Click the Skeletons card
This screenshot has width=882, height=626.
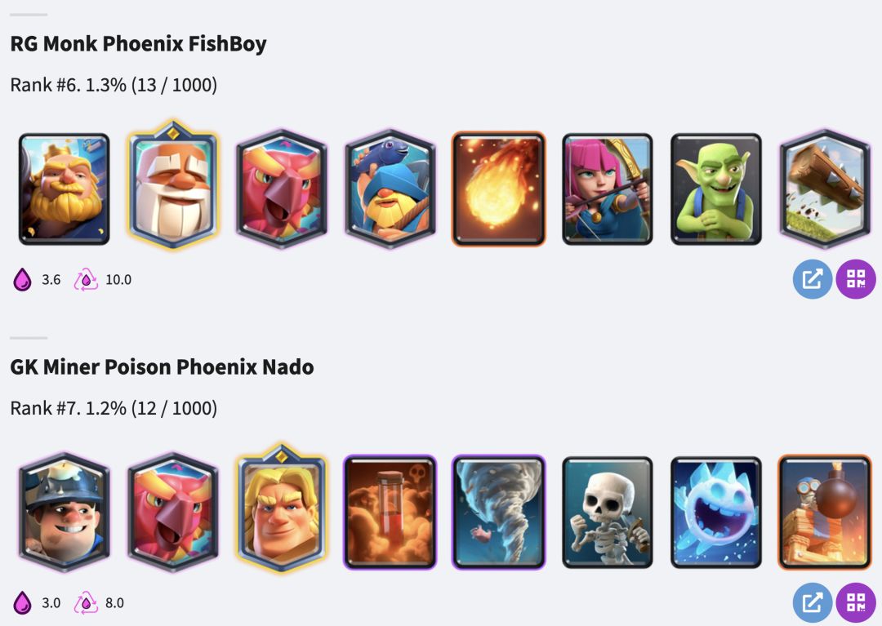pyautogui.click(x=608, y=512)
